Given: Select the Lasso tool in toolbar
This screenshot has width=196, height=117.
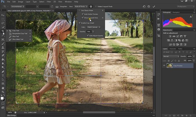Looking at the screenshot, I should tap(3, 23).
